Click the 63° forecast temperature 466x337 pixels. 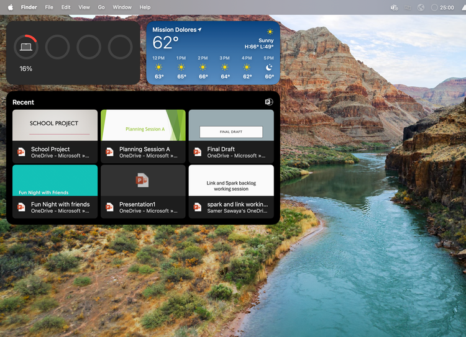159,76
